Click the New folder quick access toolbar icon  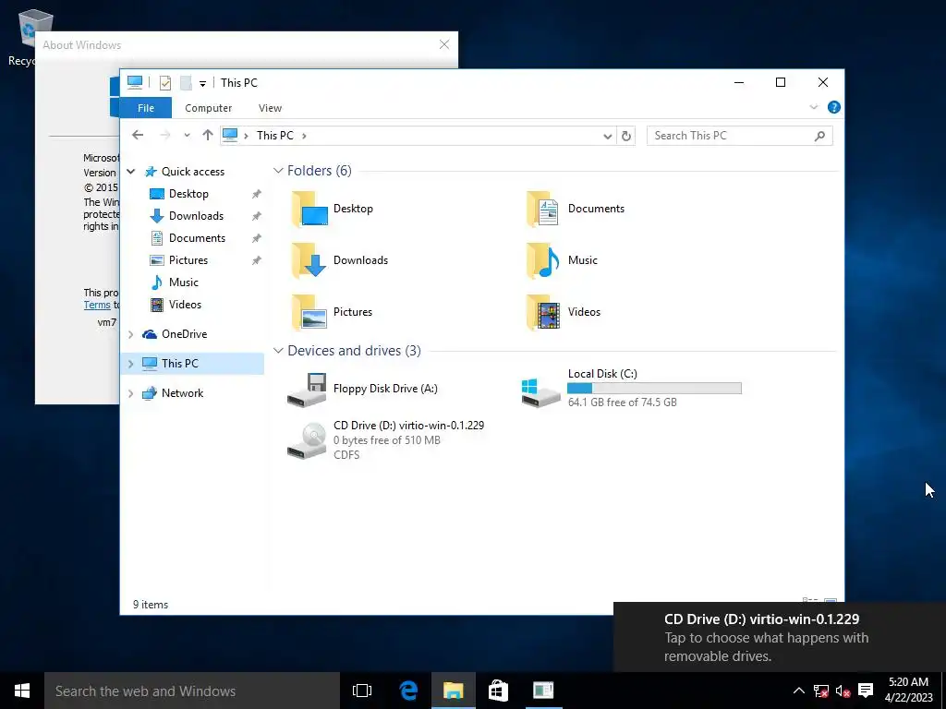(186, 82)
